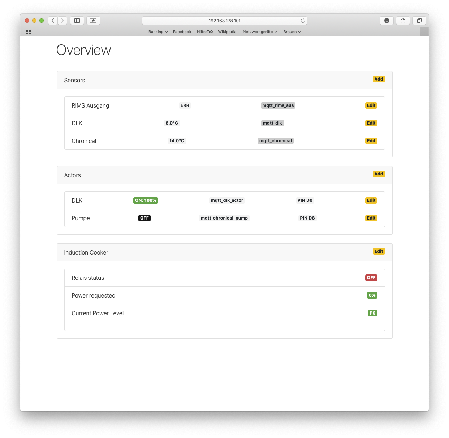Open the Safari downloads button
Image resolution: width=449 pixels, height=438 pixels.
pos(387,21)
